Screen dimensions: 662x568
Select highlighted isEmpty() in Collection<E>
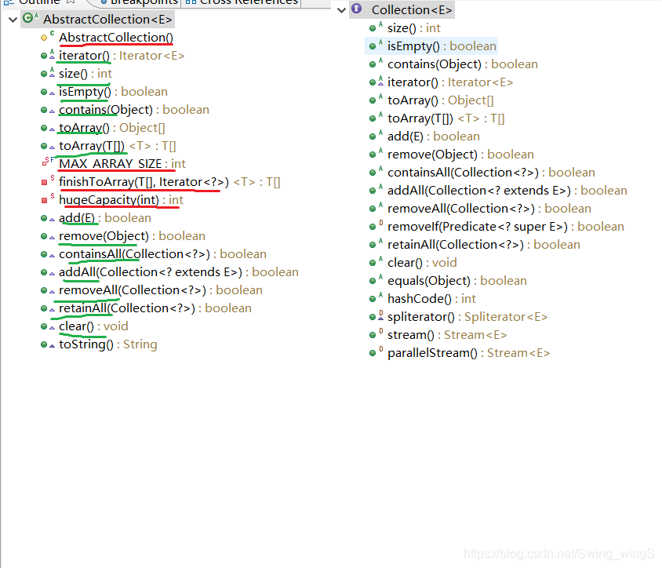(442, 46)
